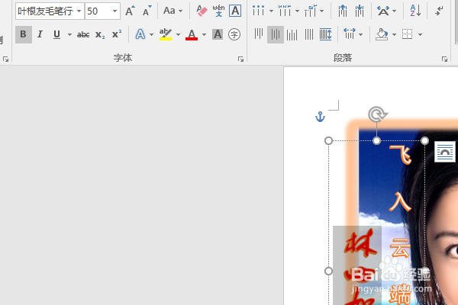Click middle-left resize handle of text box
The image size is (458, 305).
pyautogui.click(x=328, y=271)
